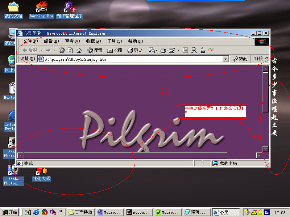The width and height of the screenshot is (290, 217).
Task: Click the 开始 Start button
Action: pyautogui.click(x=10, y=212)
